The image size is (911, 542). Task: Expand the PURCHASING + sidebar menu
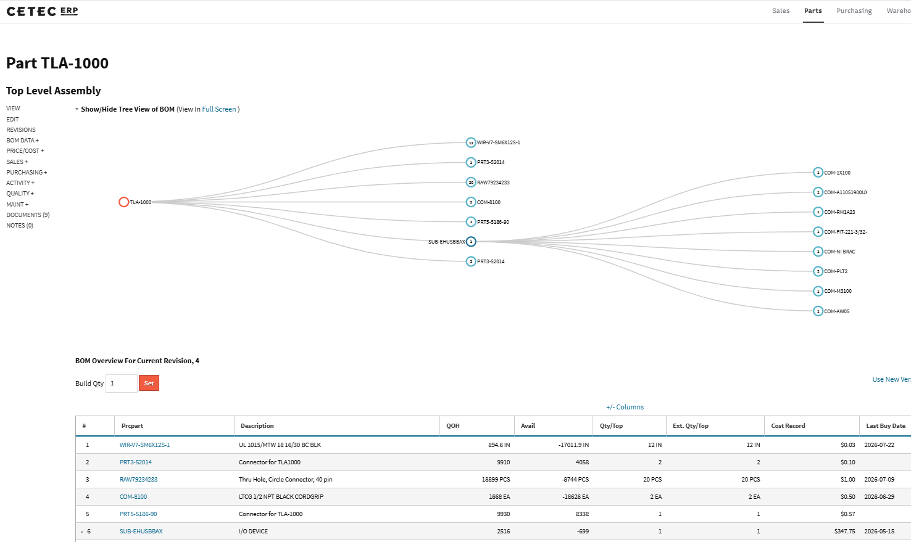click(27, 173)
